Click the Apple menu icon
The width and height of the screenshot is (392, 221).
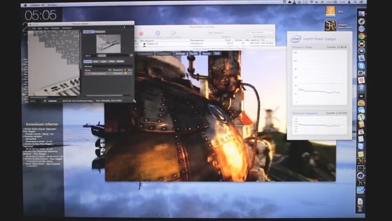pyautogui.click(x=25, y=5)
